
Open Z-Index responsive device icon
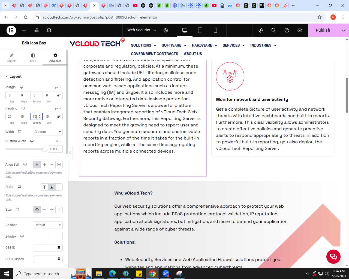22,236
